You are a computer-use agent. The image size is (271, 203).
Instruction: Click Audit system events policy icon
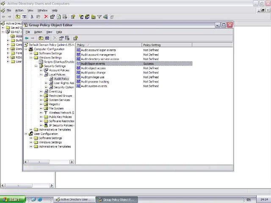78,86
